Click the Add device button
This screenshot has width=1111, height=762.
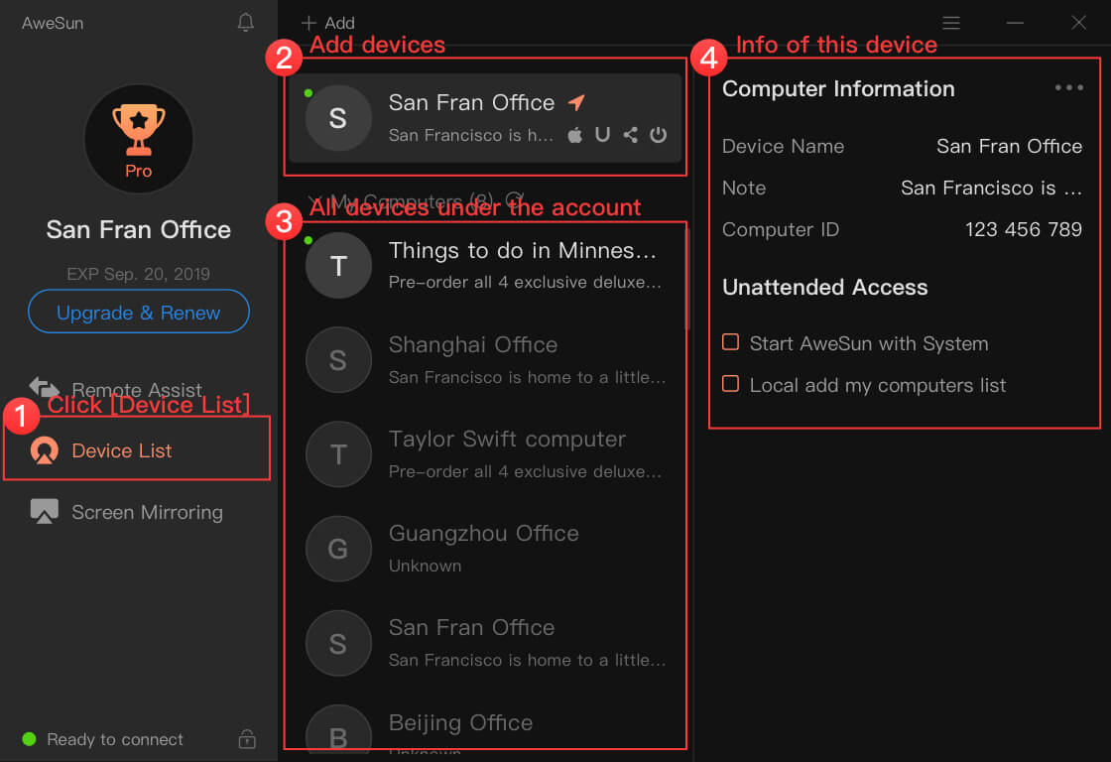pos(328,22)
